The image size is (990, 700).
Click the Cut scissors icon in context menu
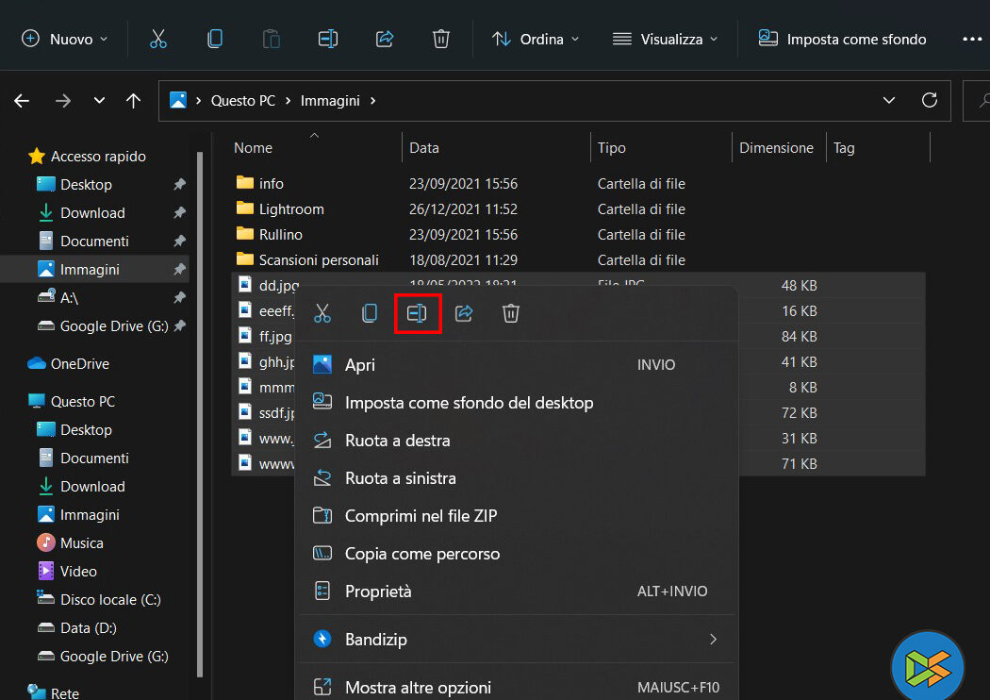click(322, 313)
